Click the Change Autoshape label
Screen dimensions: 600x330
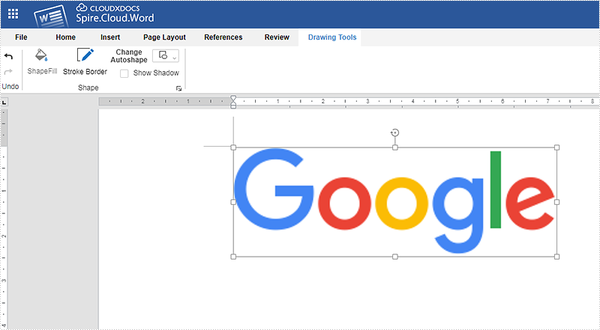pos(129,56)
